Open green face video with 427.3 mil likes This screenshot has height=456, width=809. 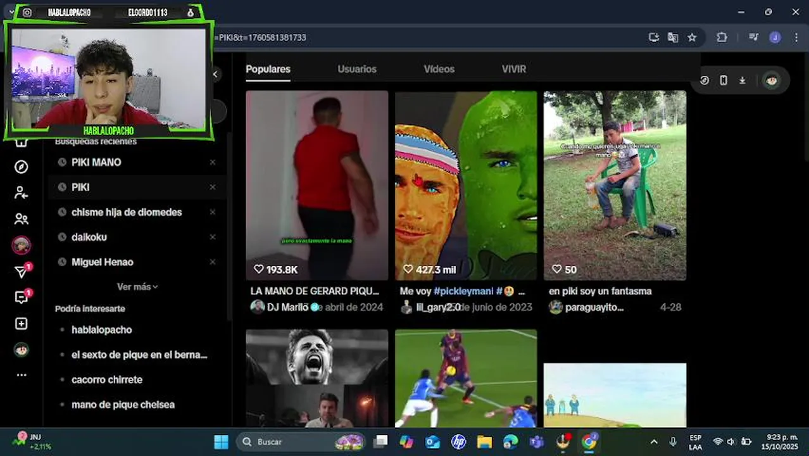pos(466,185)
